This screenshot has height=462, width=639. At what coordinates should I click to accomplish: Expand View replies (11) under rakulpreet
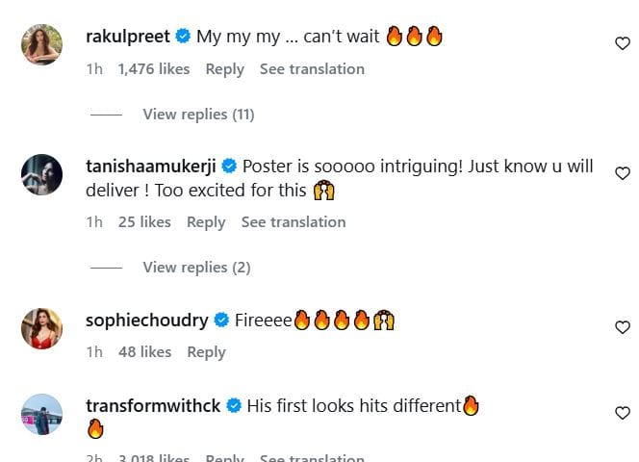198,114
